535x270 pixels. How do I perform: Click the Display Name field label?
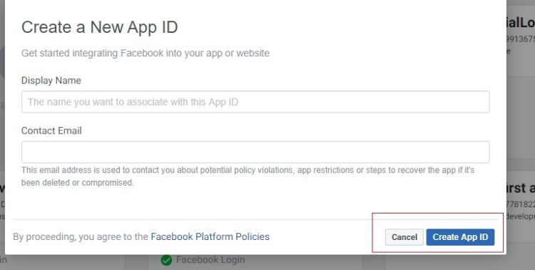pyautogui.click(x=51, y=80)
